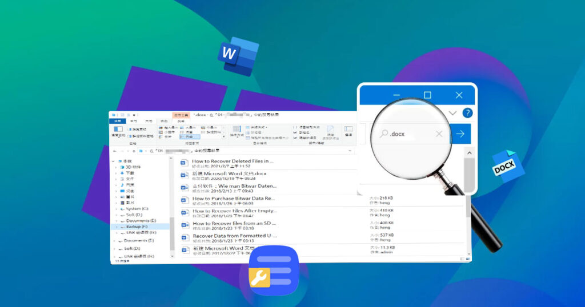Viewport: 585px width, 307px height.
Task: Open the Recent locations dropdown beside Forward arrow
Action: [127, 151]
